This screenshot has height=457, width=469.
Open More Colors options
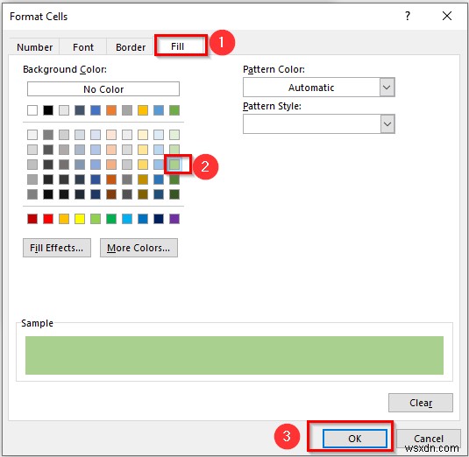coord(139,248)
